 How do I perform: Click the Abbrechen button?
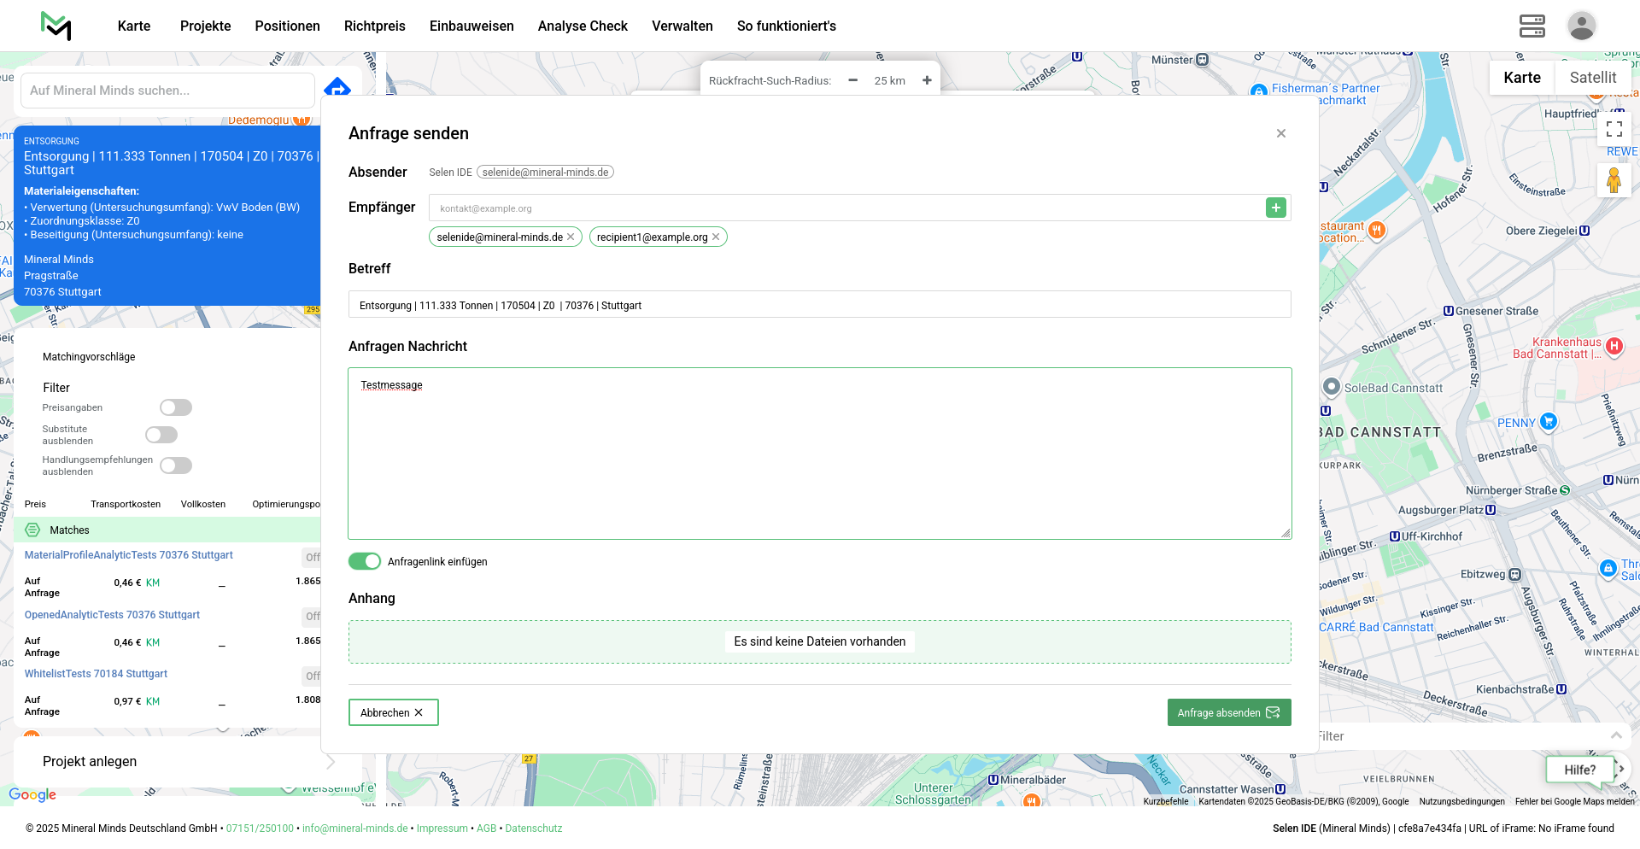(393, 712)
